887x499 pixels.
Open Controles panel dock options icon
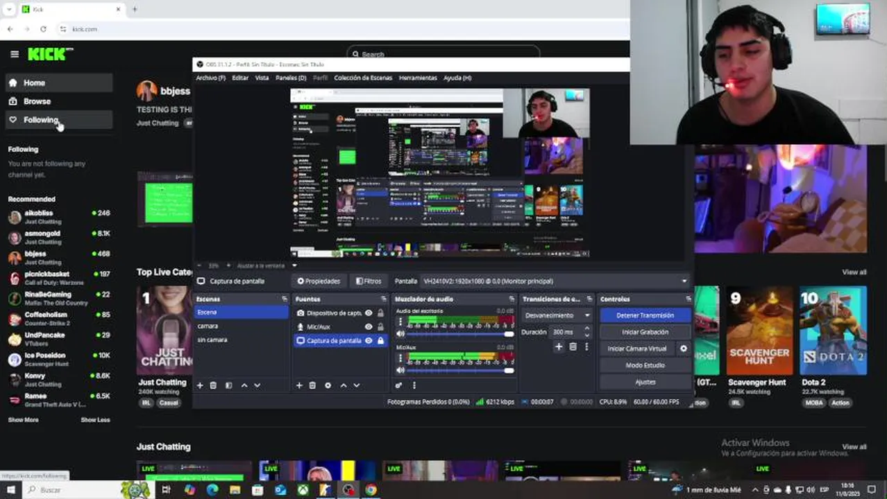689,299
